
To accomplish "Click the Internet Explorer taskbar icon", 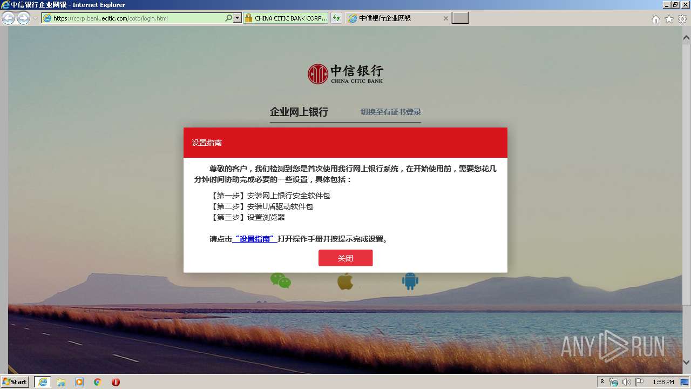I will click(43, 382).
